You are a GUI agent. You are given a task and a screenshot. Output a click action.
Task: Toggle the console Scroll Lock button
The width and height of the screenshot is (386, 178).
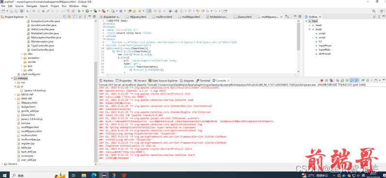coord(342,81)
